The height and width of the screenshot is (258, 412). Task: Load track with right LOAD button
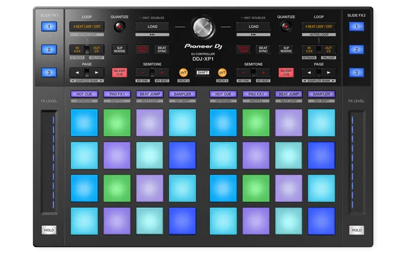point(253,26)
